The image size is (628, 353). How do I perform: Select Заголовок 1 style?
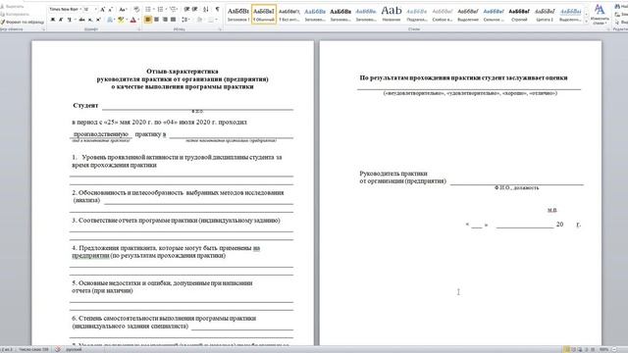point(238,14)
